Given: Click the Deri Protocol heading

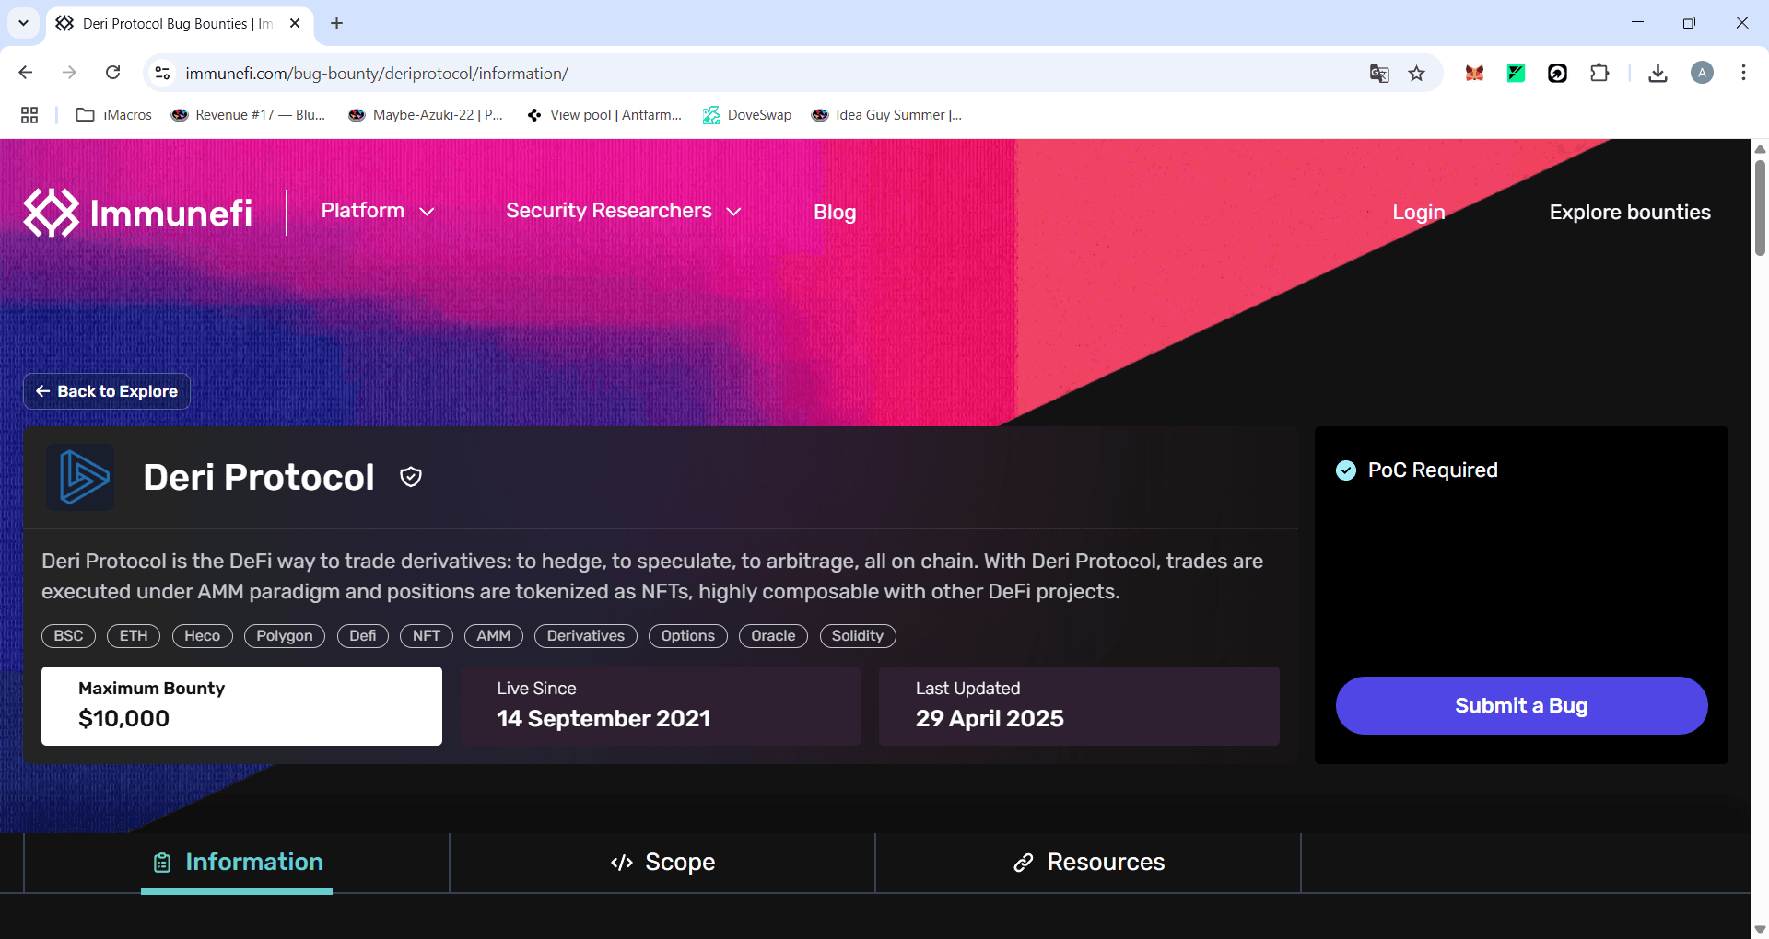Looking at the screenshot, I should [x=259, y=477].
